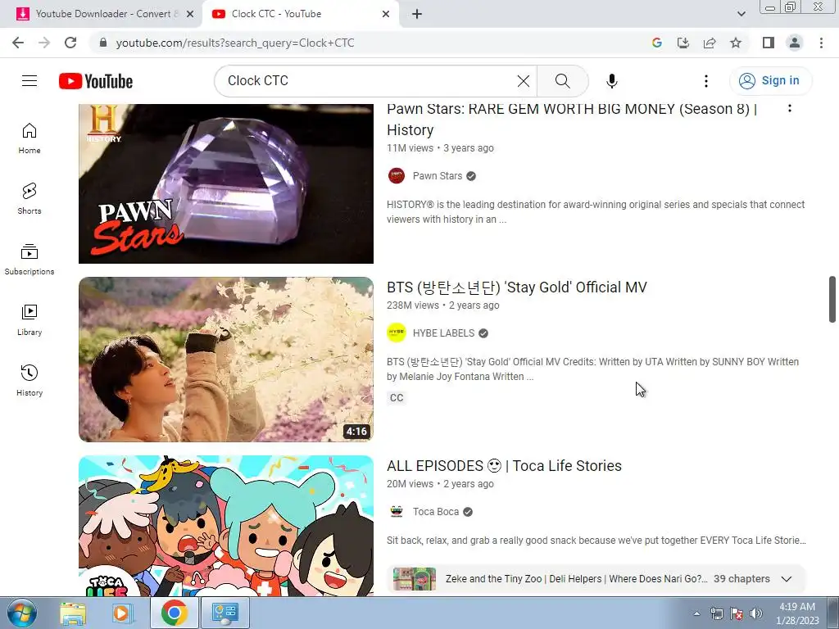Open YouTube settings three-dot menu
The height and width of the screenshot is (629, 839).
click(x=705, y=81)
